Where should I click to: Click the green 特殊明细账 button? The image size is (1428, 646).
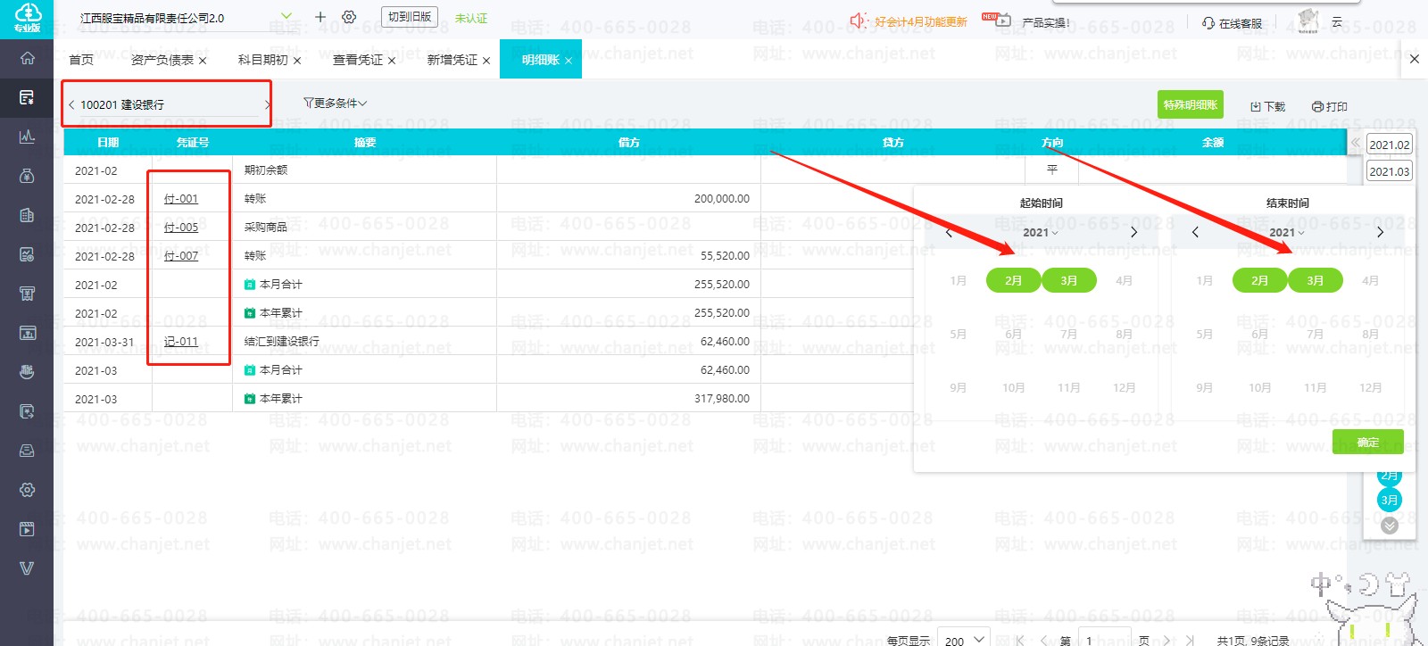(1191, 104)
